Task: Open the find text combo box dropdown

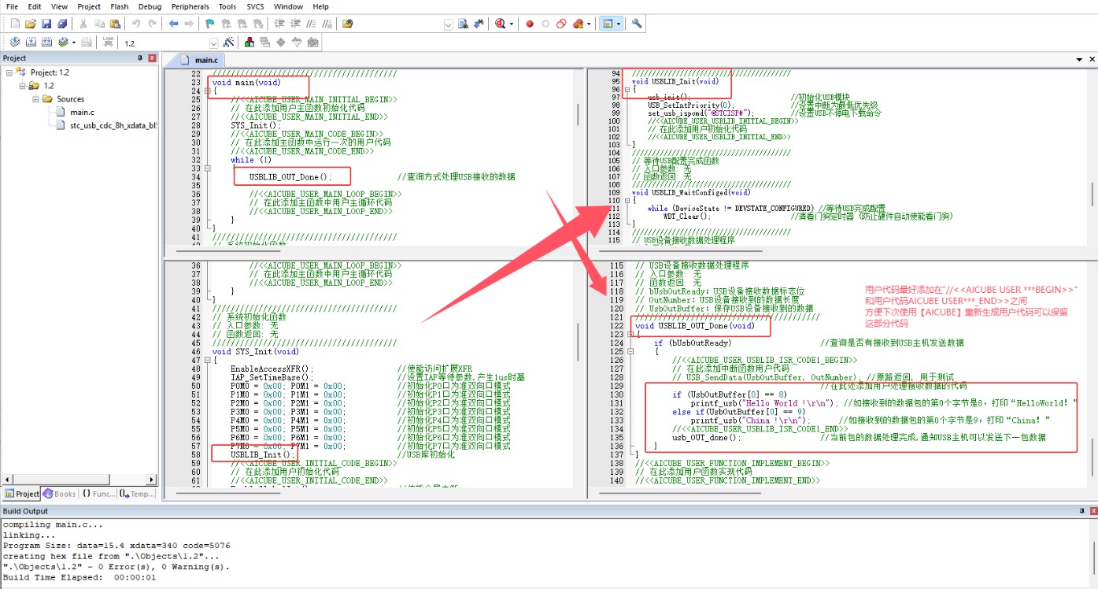Action: coord(448,24)
